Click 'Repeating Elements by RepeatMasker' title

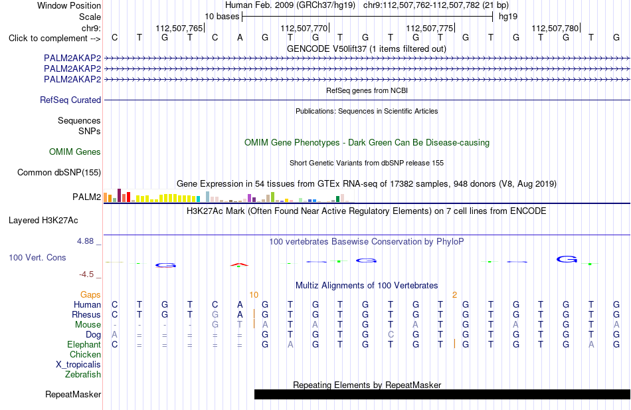click(x=367, y=385)
